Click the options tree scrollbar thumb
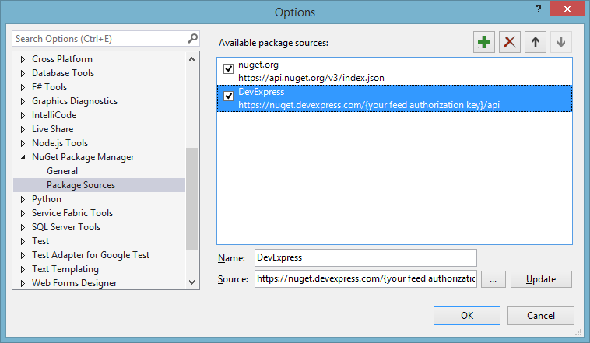The width and height of the screenshot is (590, 343). pyautogui.click(x=192, y=198)
